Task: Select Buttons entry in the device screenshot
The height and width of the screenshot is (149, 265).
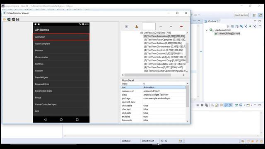Action: (61, 50)
